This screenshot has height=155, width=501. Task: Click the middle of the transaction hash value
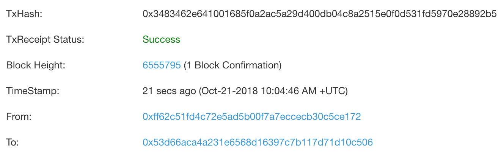coord(319,14)
